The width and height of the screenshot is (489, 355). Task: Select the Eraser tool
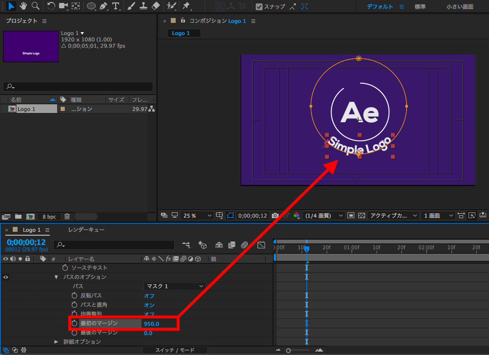[x=156, y=6]
